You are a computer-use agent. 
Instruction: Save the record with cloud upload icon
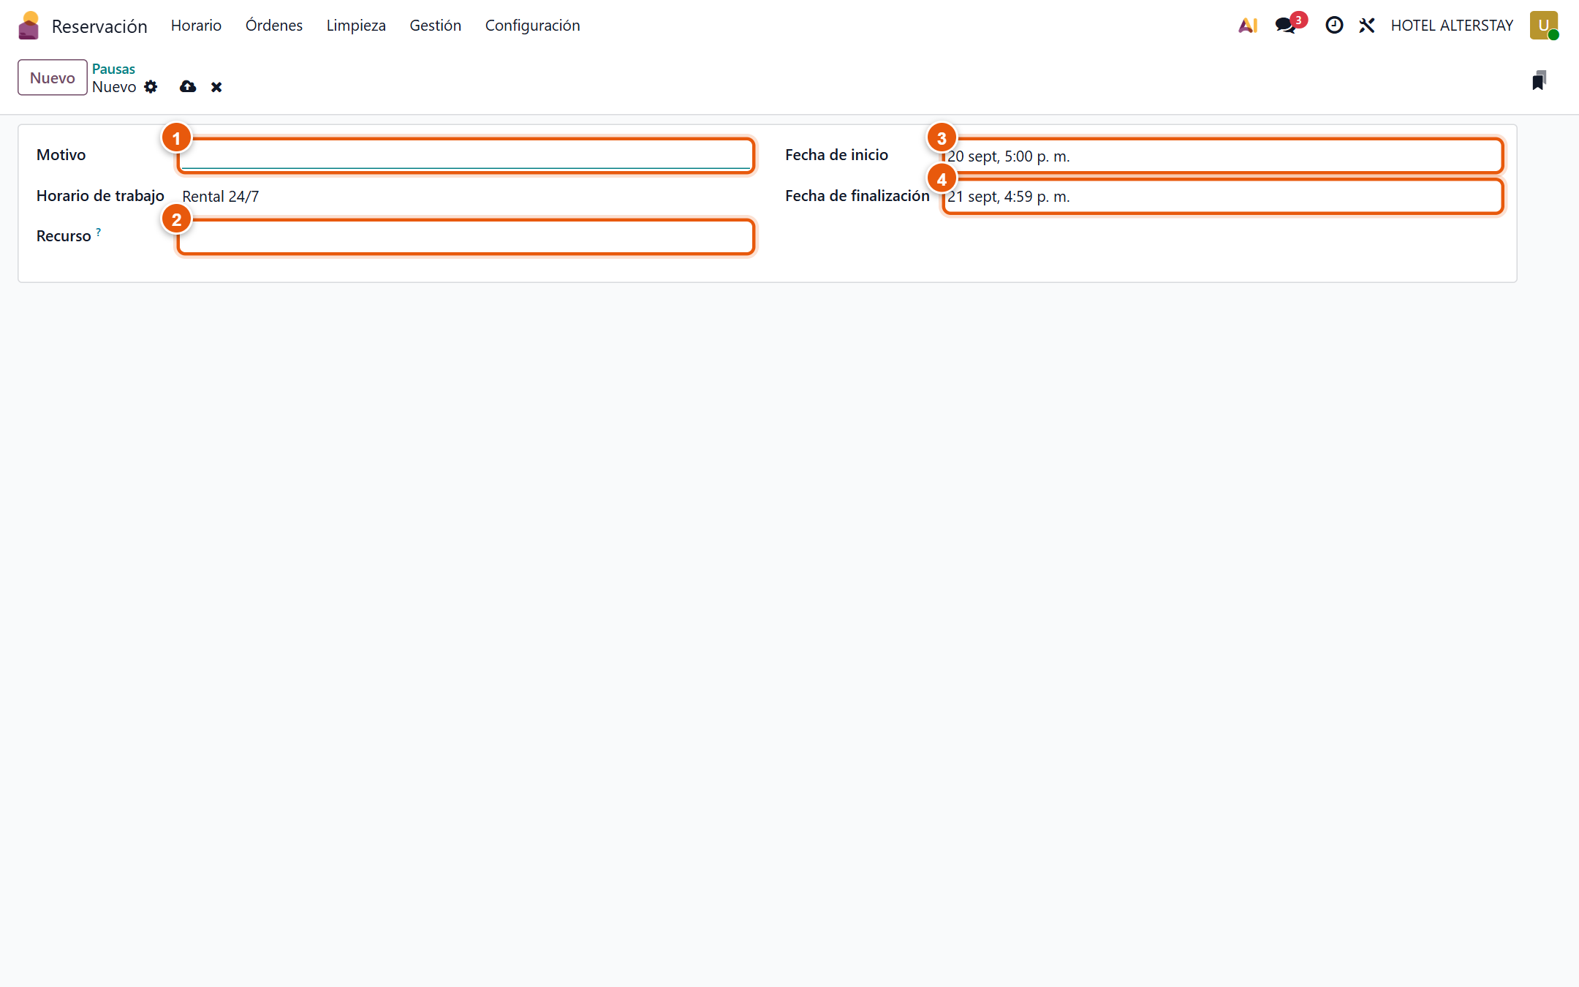(x=188, y=87)
